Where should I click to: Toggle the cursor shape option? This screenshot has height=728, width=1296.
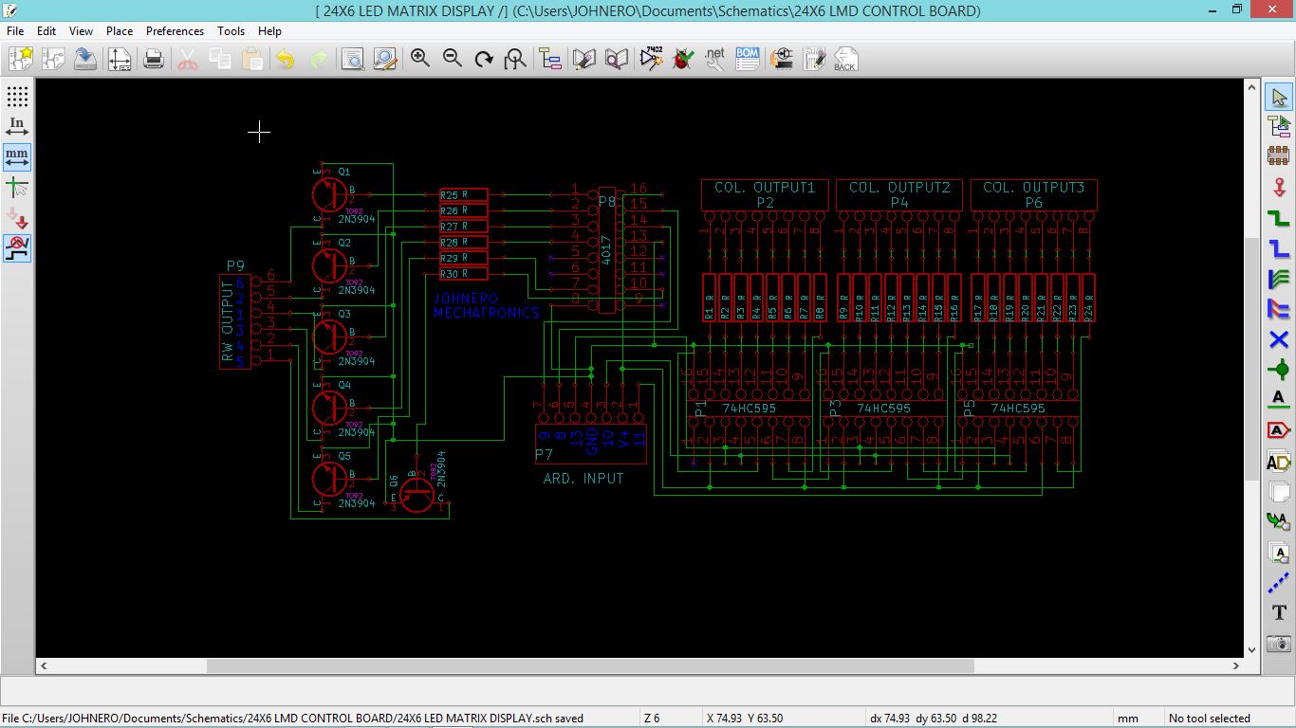tap(17, 187)
